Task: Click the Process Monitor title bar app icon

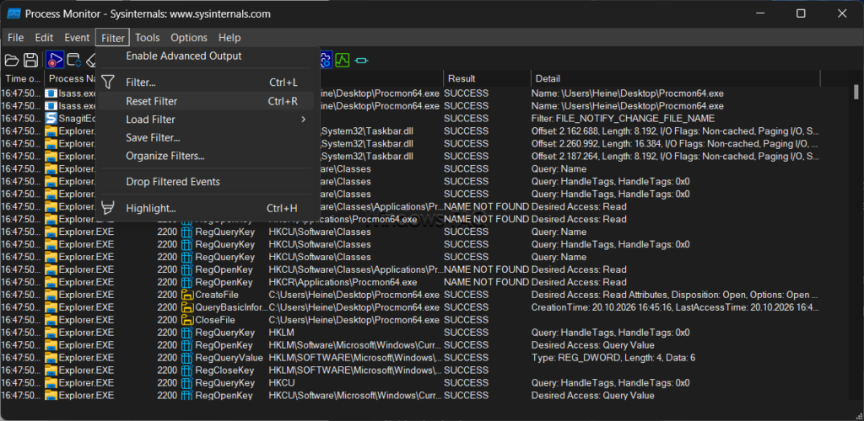Action: [13, 13]
